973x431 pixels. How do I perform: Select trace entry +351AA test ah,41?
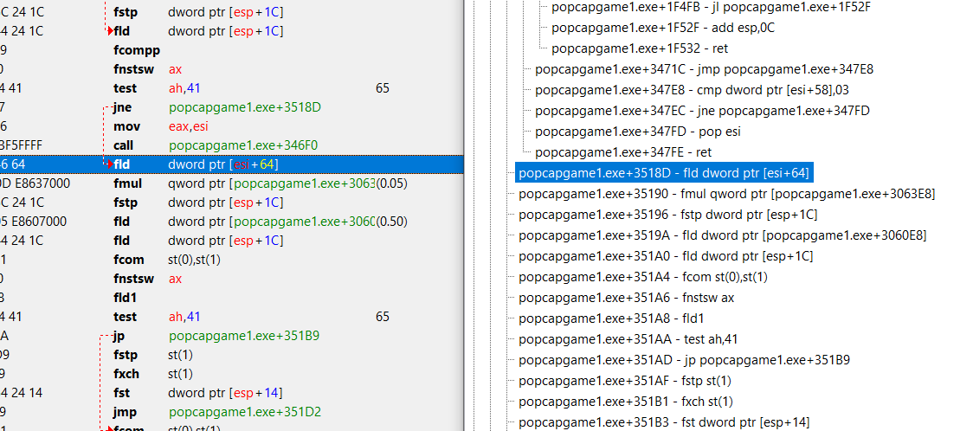pos(628,339)
